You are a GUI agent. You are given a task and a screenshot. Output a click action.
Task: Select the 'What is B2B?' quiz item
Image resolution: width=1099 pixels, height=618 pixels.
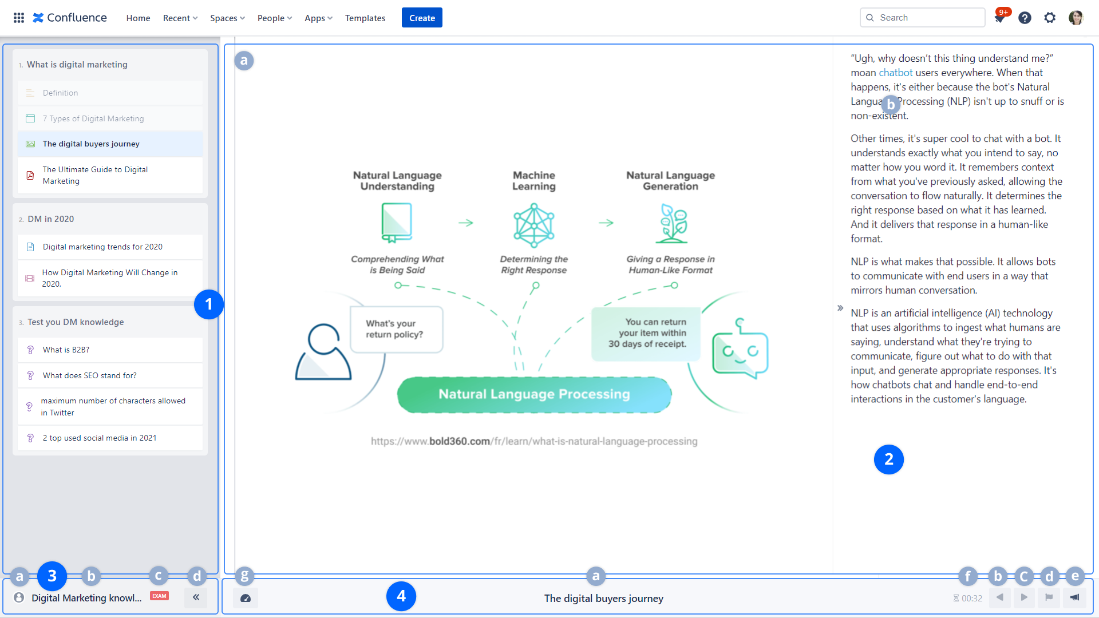pos(66,350)
